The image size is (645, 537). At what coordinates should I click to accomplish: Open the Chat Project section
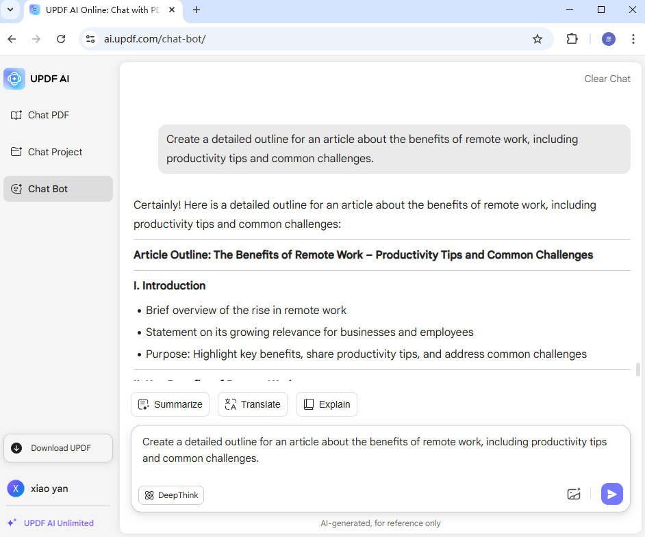(x=58, y=152)
